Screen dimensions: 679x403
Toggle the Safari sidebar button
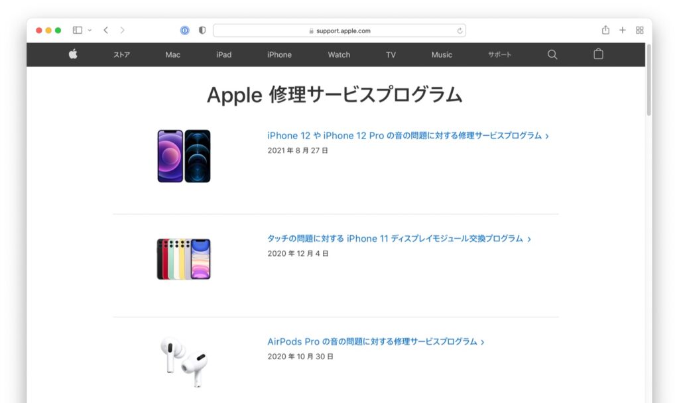(78, 30)
